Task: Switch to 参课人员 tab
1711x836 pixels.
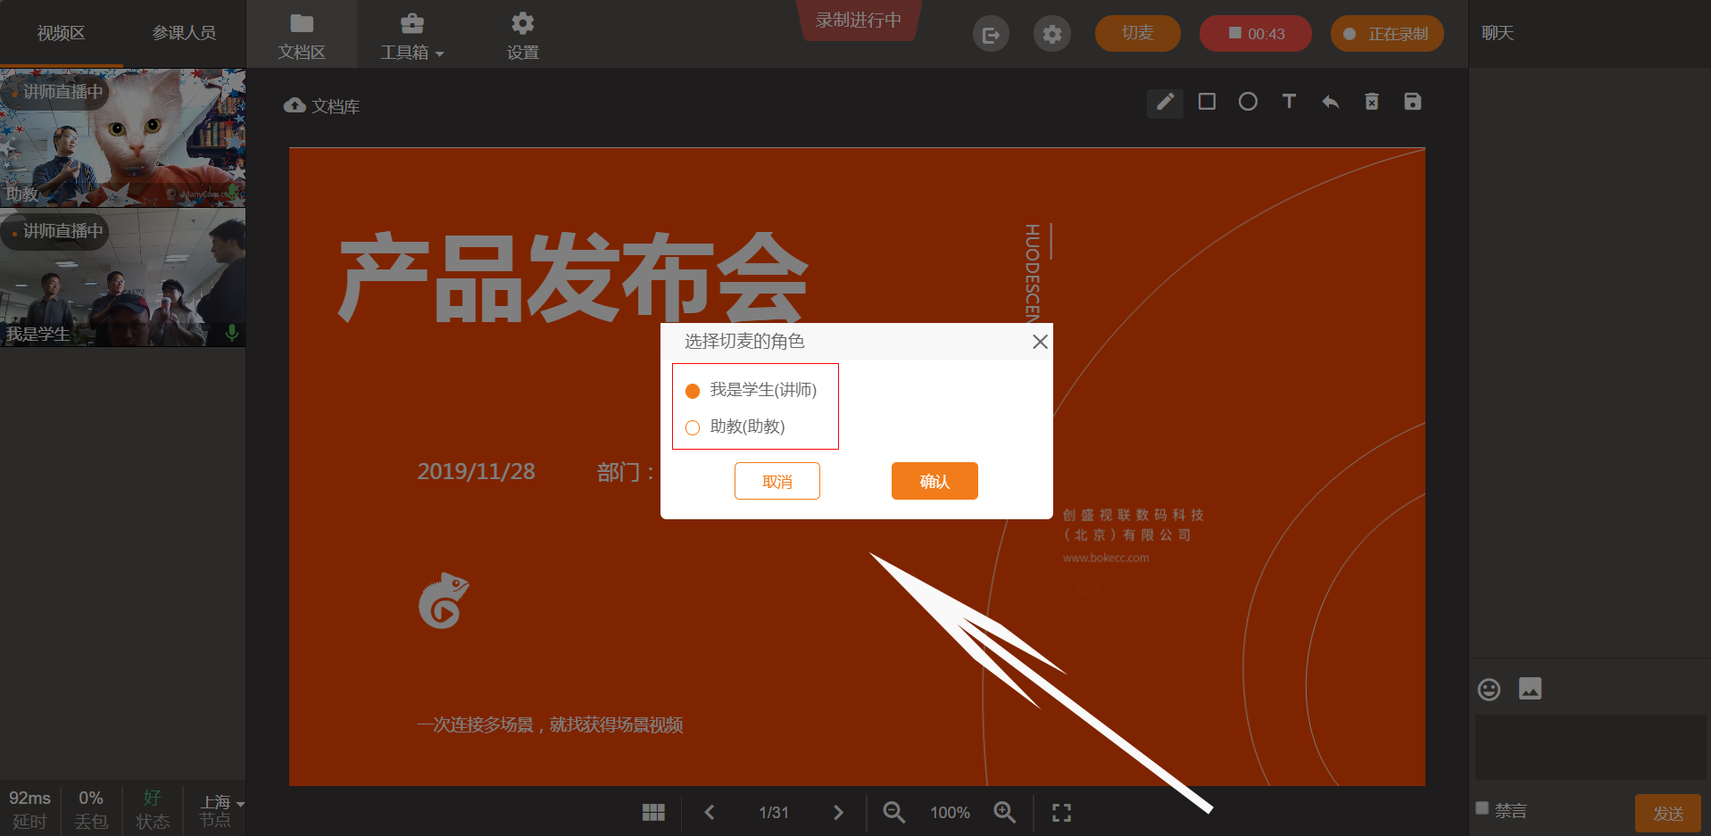Action: tap(184, 33)
